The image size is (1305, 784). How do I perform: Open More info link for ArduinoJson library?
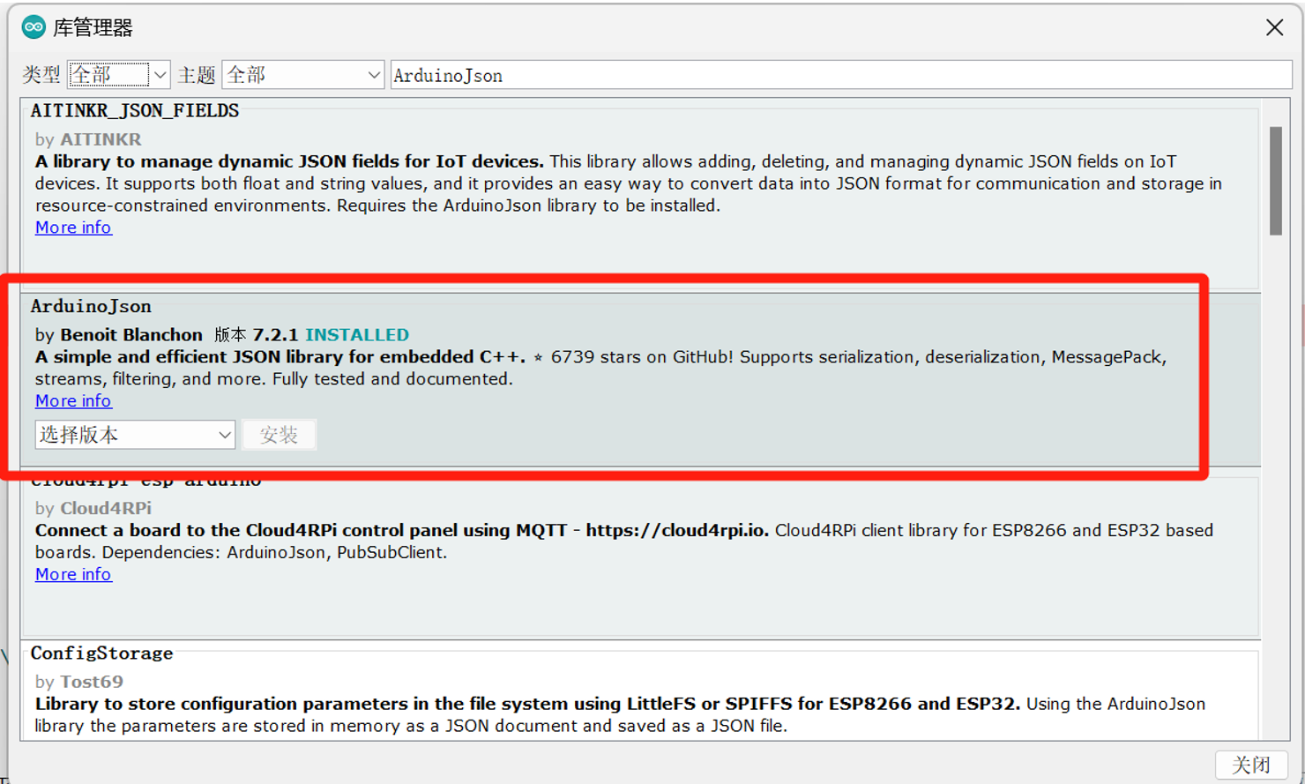coord(73,401)
